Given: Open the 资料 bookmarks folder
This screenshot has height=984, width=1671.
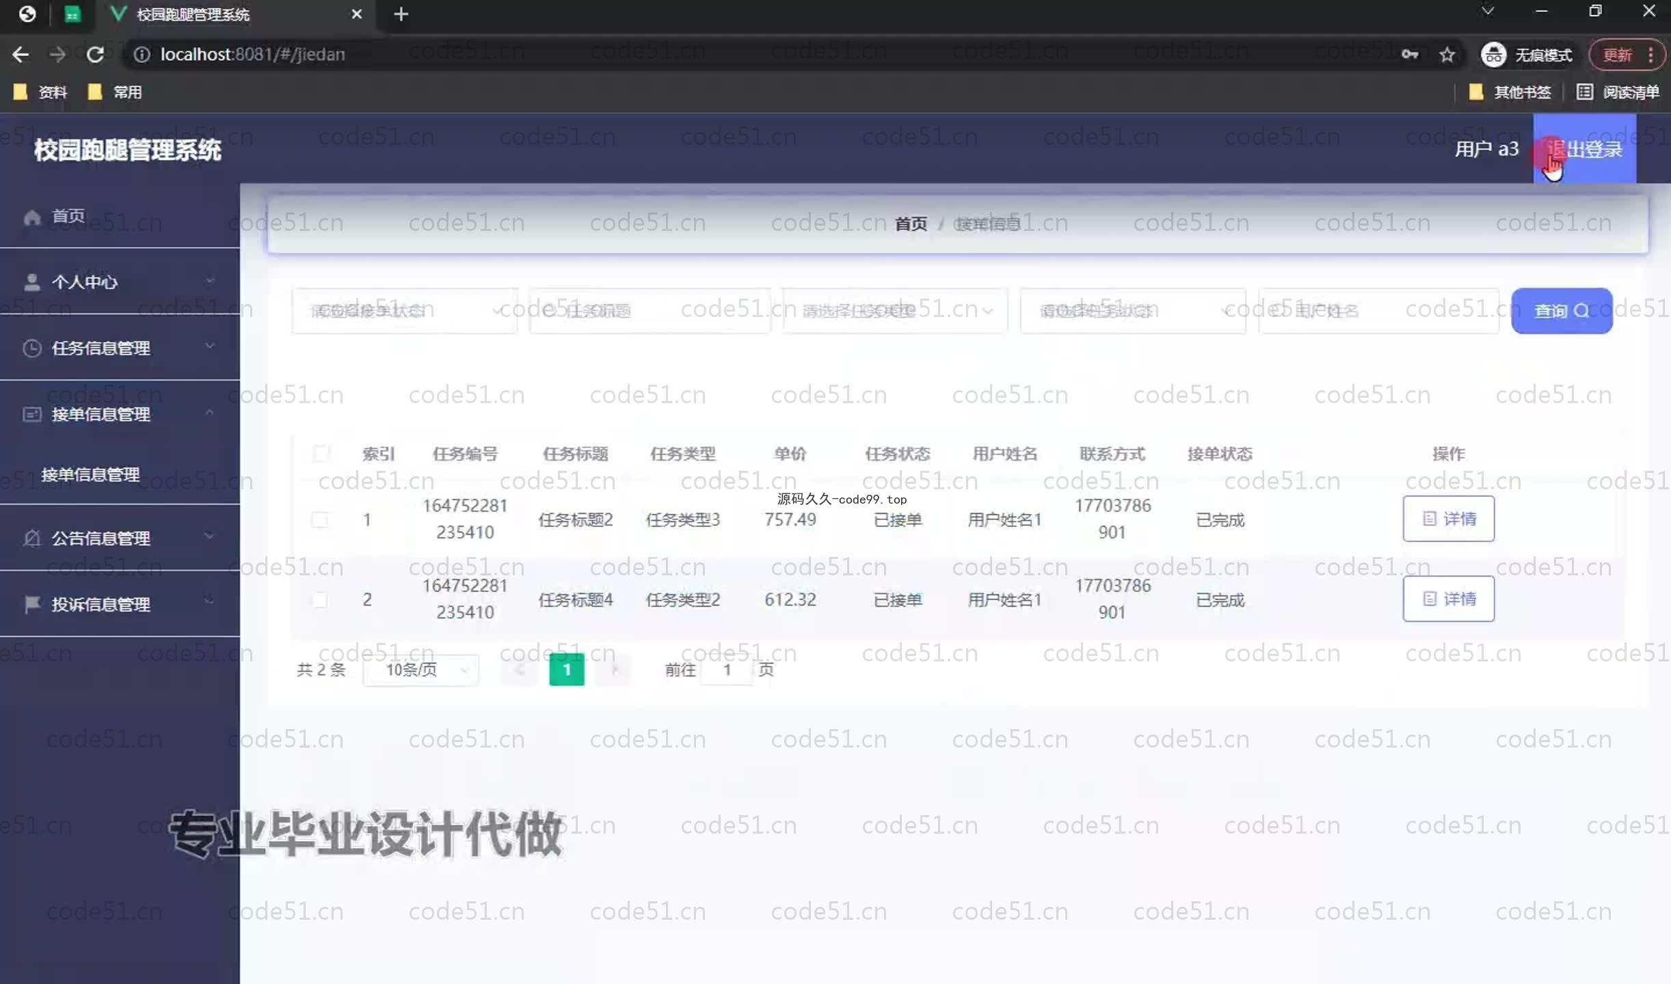Looking at the screenshot, I should click(x=40, y=92).
